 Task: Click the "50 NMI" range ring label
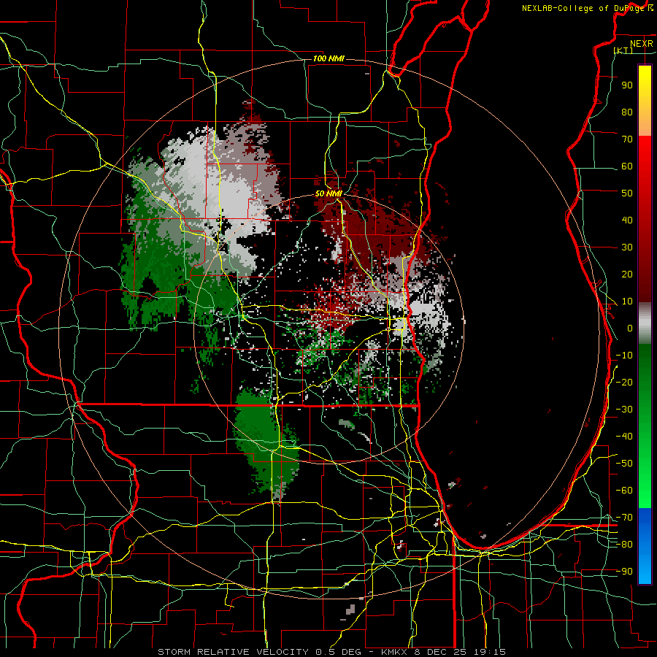[329, 193]
